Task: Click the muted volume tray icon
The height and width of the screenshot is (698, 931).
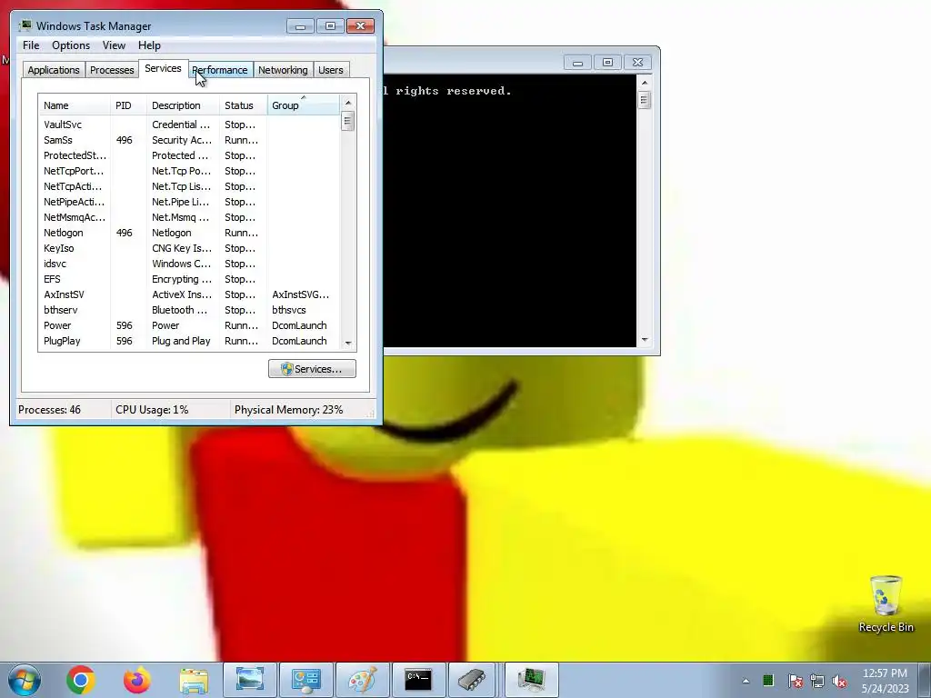Action: coord(839,682)
